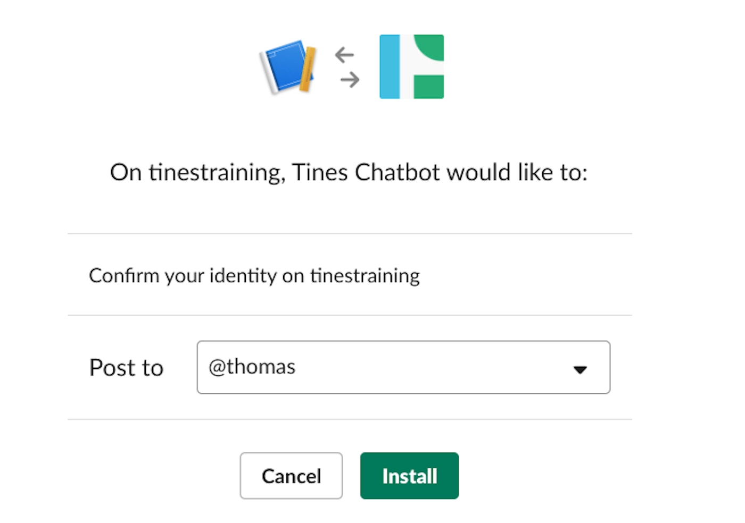Click the "Confirm your identity on tinestraining" permission row
Screen dimensions: 745x523
click(254, 275)
